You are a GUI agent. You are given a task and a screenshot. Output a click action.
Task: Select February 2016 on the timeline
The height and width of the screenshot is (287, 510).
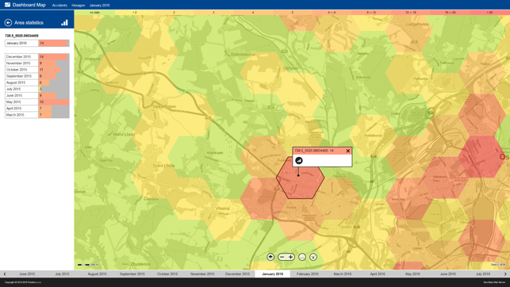[x=308, y=274]
